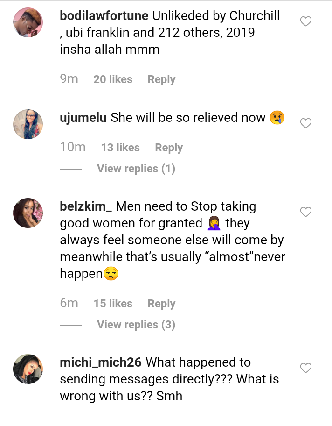332x426 pixels.
Task: Open belzkim_'s profile picture
Action: 28,213
